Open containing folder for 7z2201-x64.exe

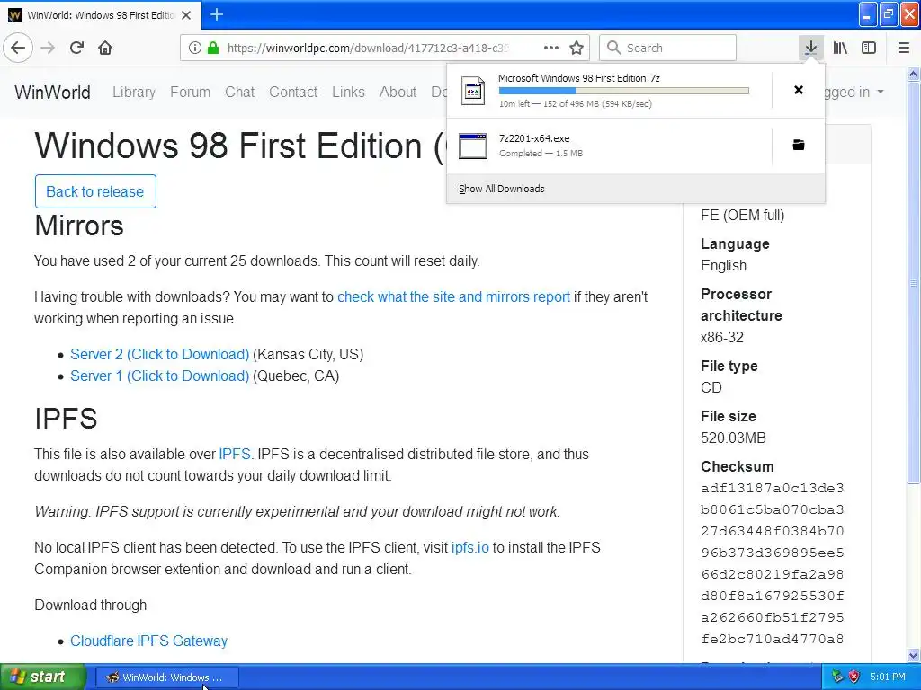[x=799, y=145]
